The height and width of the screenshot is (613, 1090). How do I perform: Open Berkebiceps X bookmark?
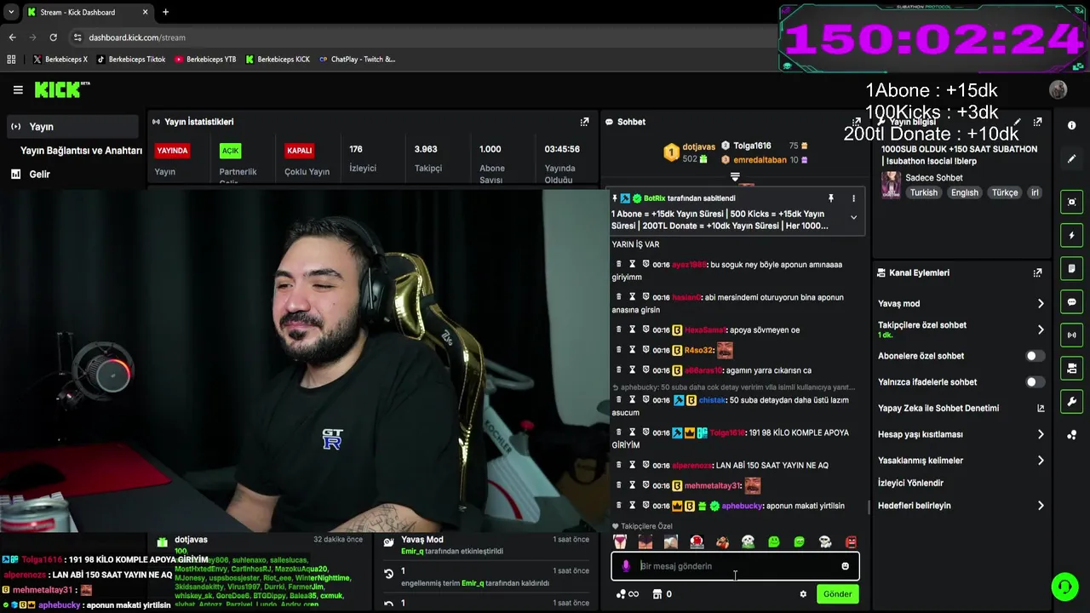(60, 60)
